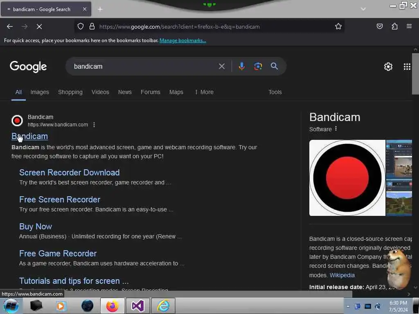Stop loading the page with X button
The height and width of the screenshot is (314, 419).
coord(39,27)
